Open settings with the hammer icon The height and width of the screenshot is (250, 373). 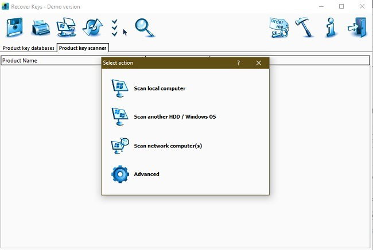[x=304, y=28]
